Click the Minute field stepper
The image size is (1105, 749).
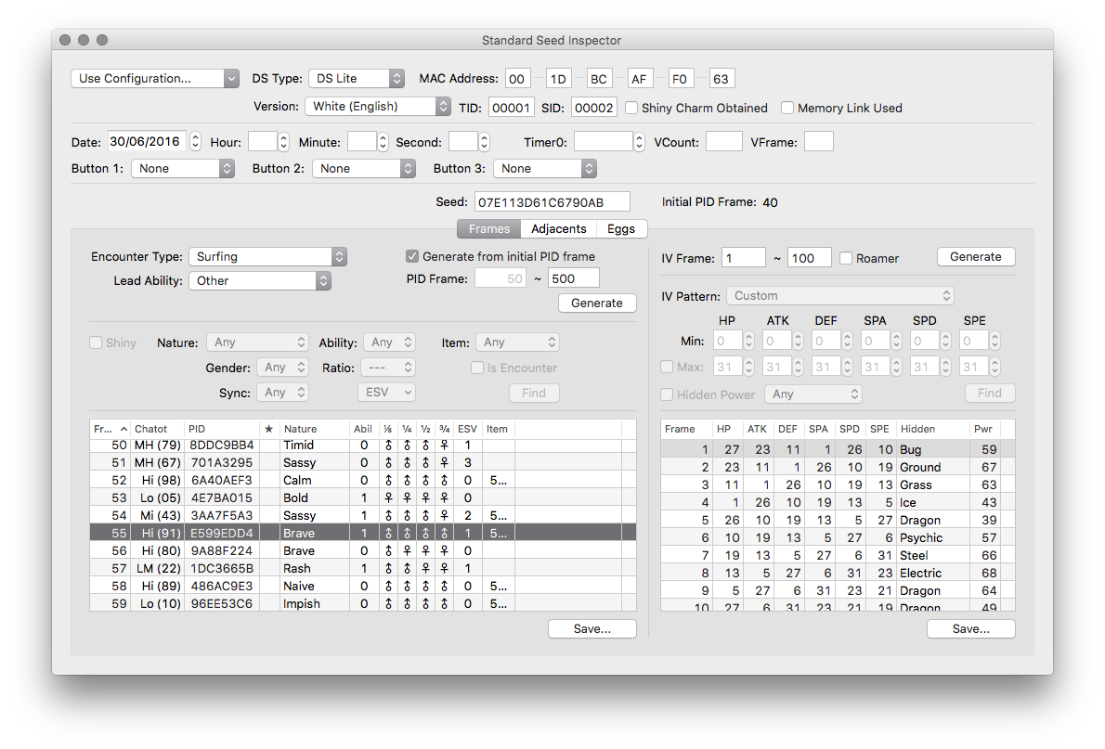[383, 142]
